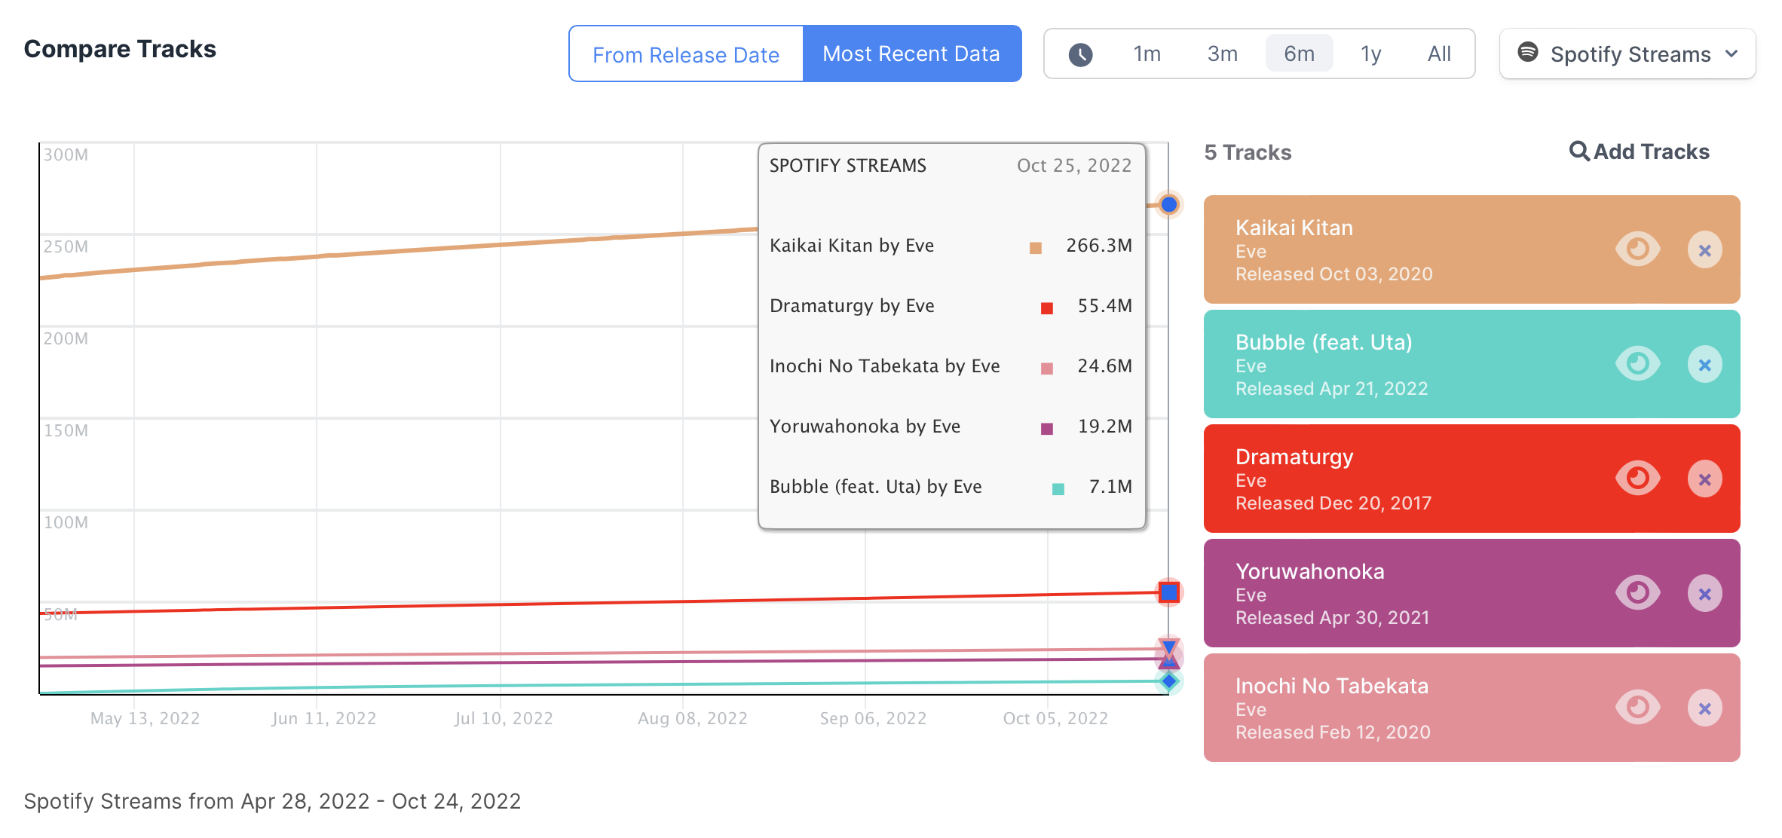The image size is (1782, 838).
Task: Hide the Kaikai Kitan line
Action: 1637,249
